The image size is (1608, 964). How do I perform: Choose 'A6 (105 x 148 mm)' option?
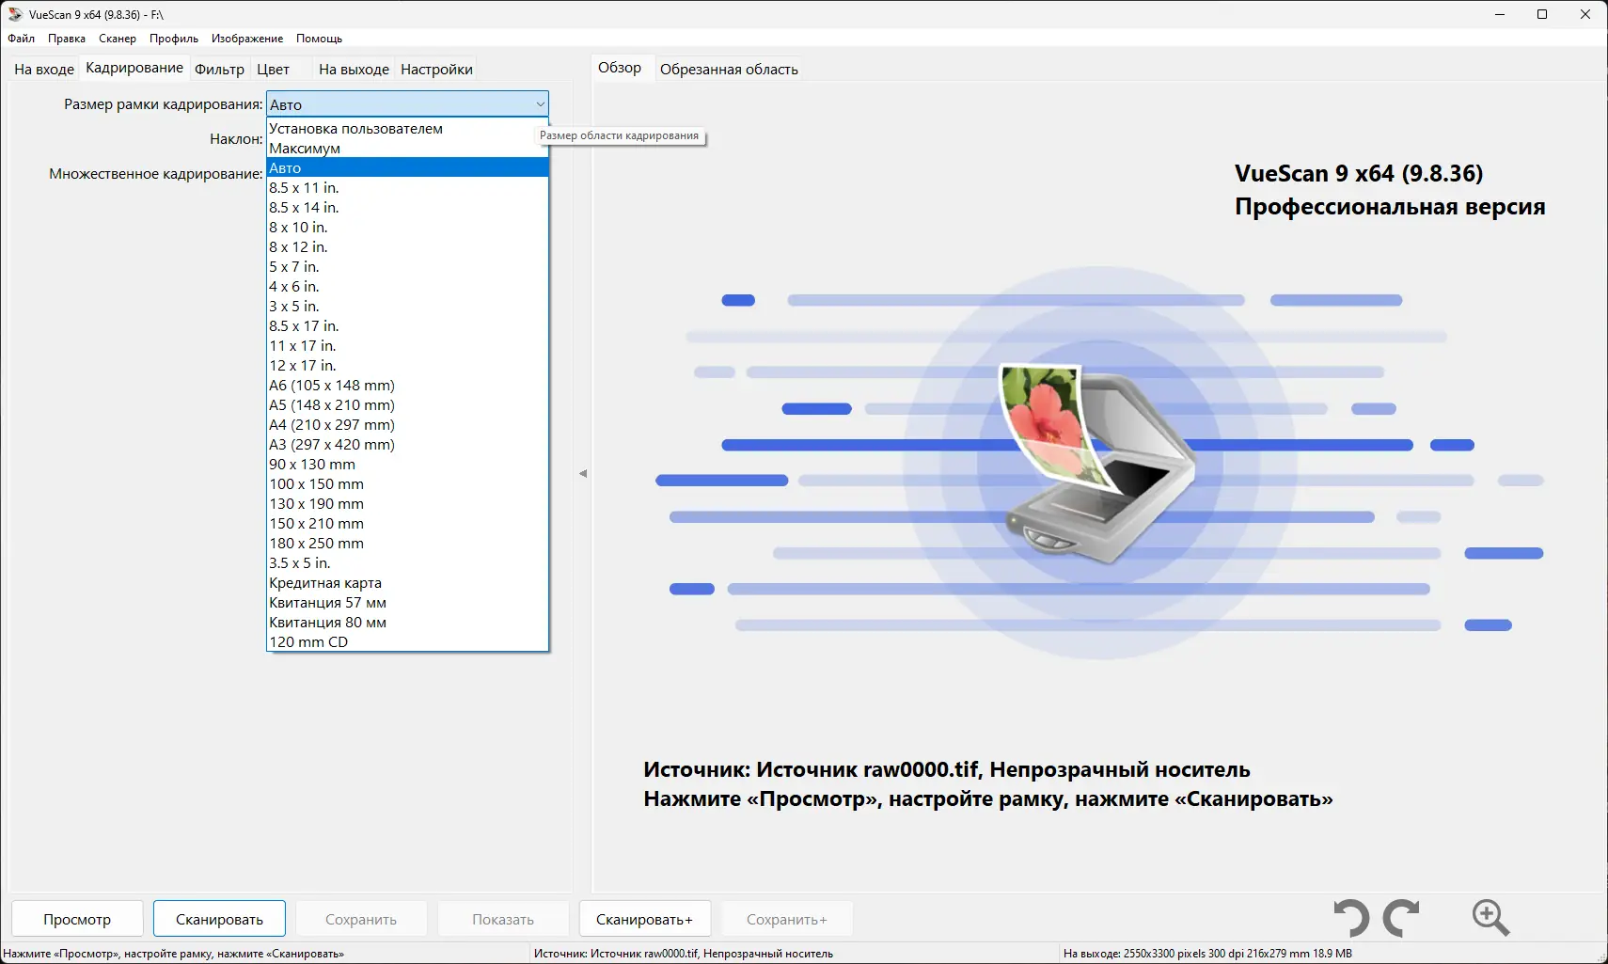407,386
